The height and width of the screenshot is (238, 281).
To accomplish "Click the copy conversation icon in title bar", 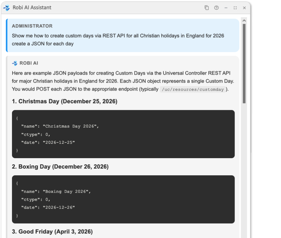I will click(207, 8).
